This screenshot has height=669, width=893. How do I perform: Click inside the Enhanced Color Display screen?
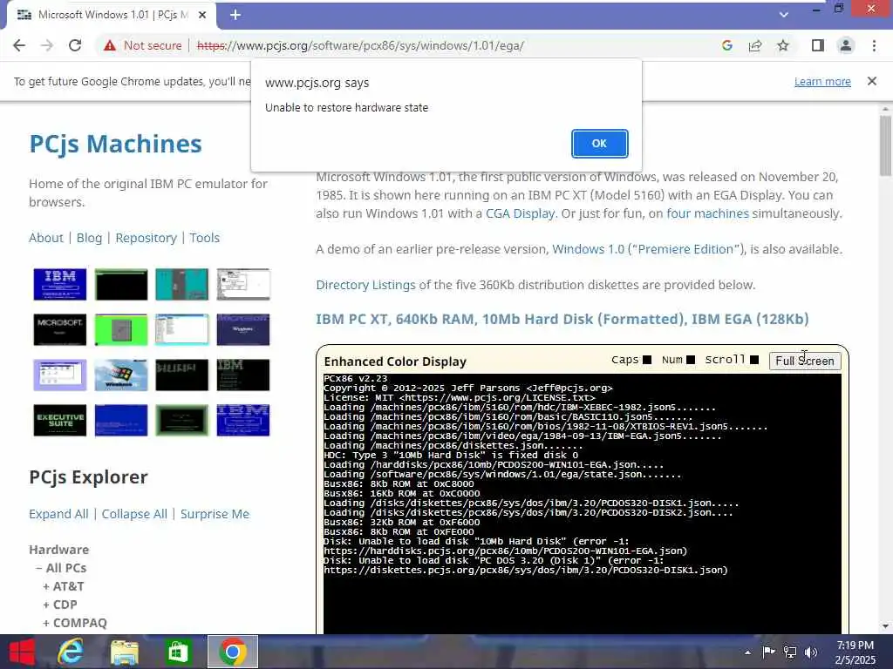tap(582, 503)
